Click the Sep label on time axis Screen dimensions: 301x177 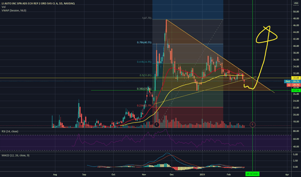(84, 174)
